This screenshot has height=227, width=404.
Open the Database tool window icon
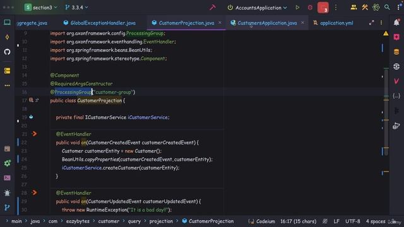[396, 52]
